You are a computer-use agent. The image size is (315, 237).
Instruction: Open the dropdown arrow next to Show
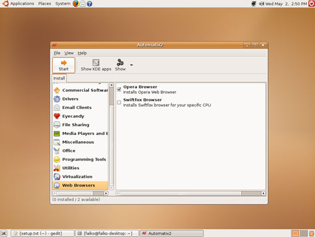click(x=131, y=65)
